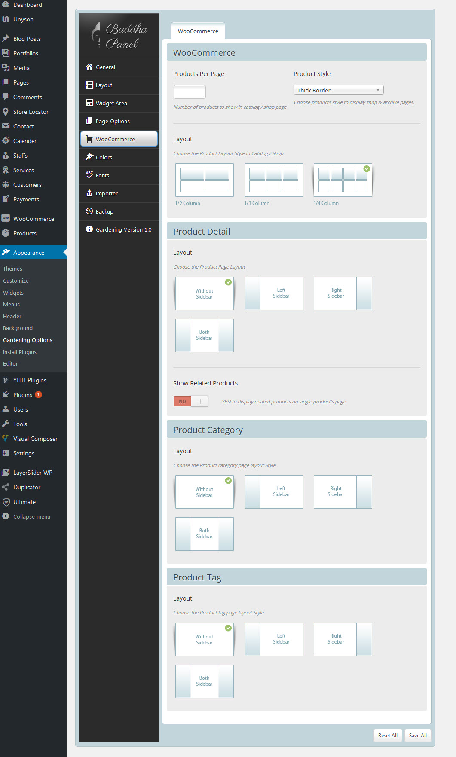Click the Payments icon in the admin menu
Image resolution: width=456 pixels, height=757 pixels.
pos(6,199)
